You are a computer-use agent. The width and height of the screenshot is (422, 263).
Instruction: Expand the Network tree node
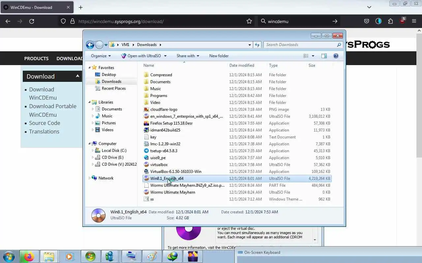(89, 178)
